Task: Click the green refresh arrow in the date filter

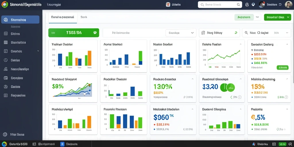Action: [236, 33]
